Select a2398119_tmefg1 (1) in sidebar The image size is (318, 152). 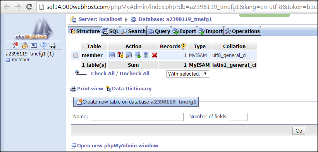click(x=30, y=54)
